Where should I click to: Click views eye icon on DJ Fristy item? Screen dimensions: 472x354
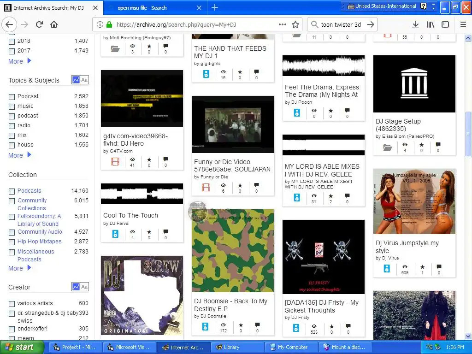click(x=314, y=326)
